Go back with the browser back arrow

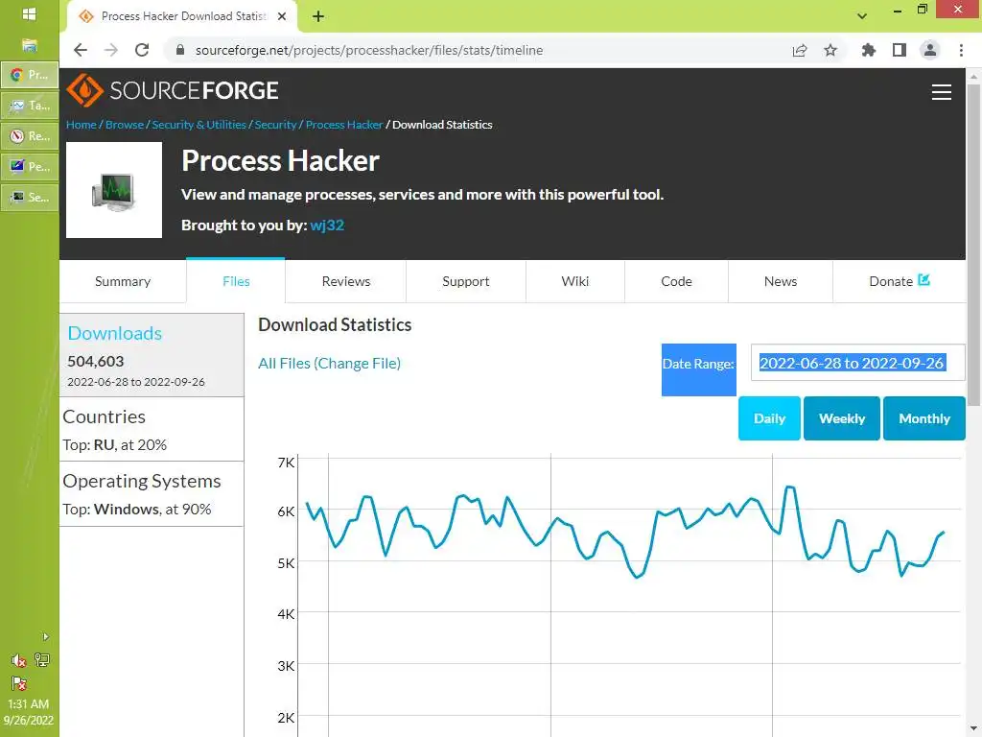[x=81, y=50]
